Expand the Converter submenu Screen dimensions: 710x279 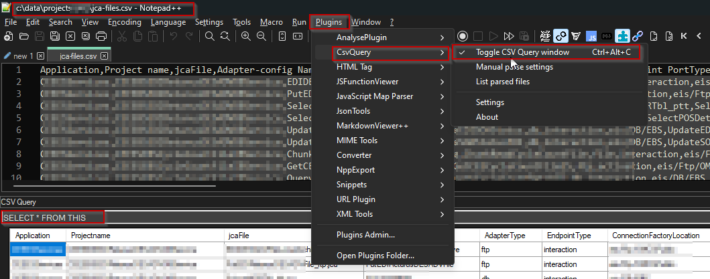click(x=383, y=155)
